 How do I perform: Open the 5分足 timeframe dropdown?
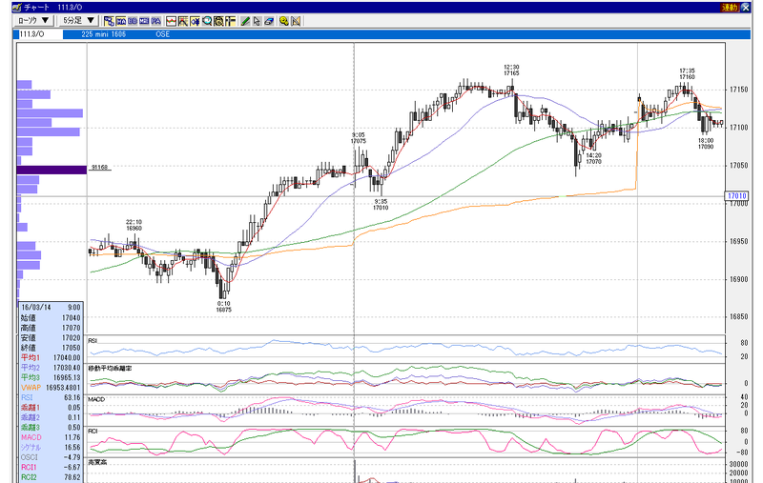tap(78, 20)
